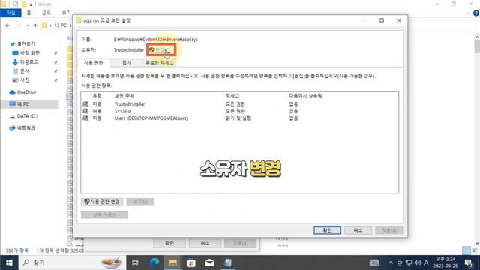The width and height of the screenshot is (480, 270).
Task: Click the taskbar search box
Action: pyautogui.click(x=72, y=262)
